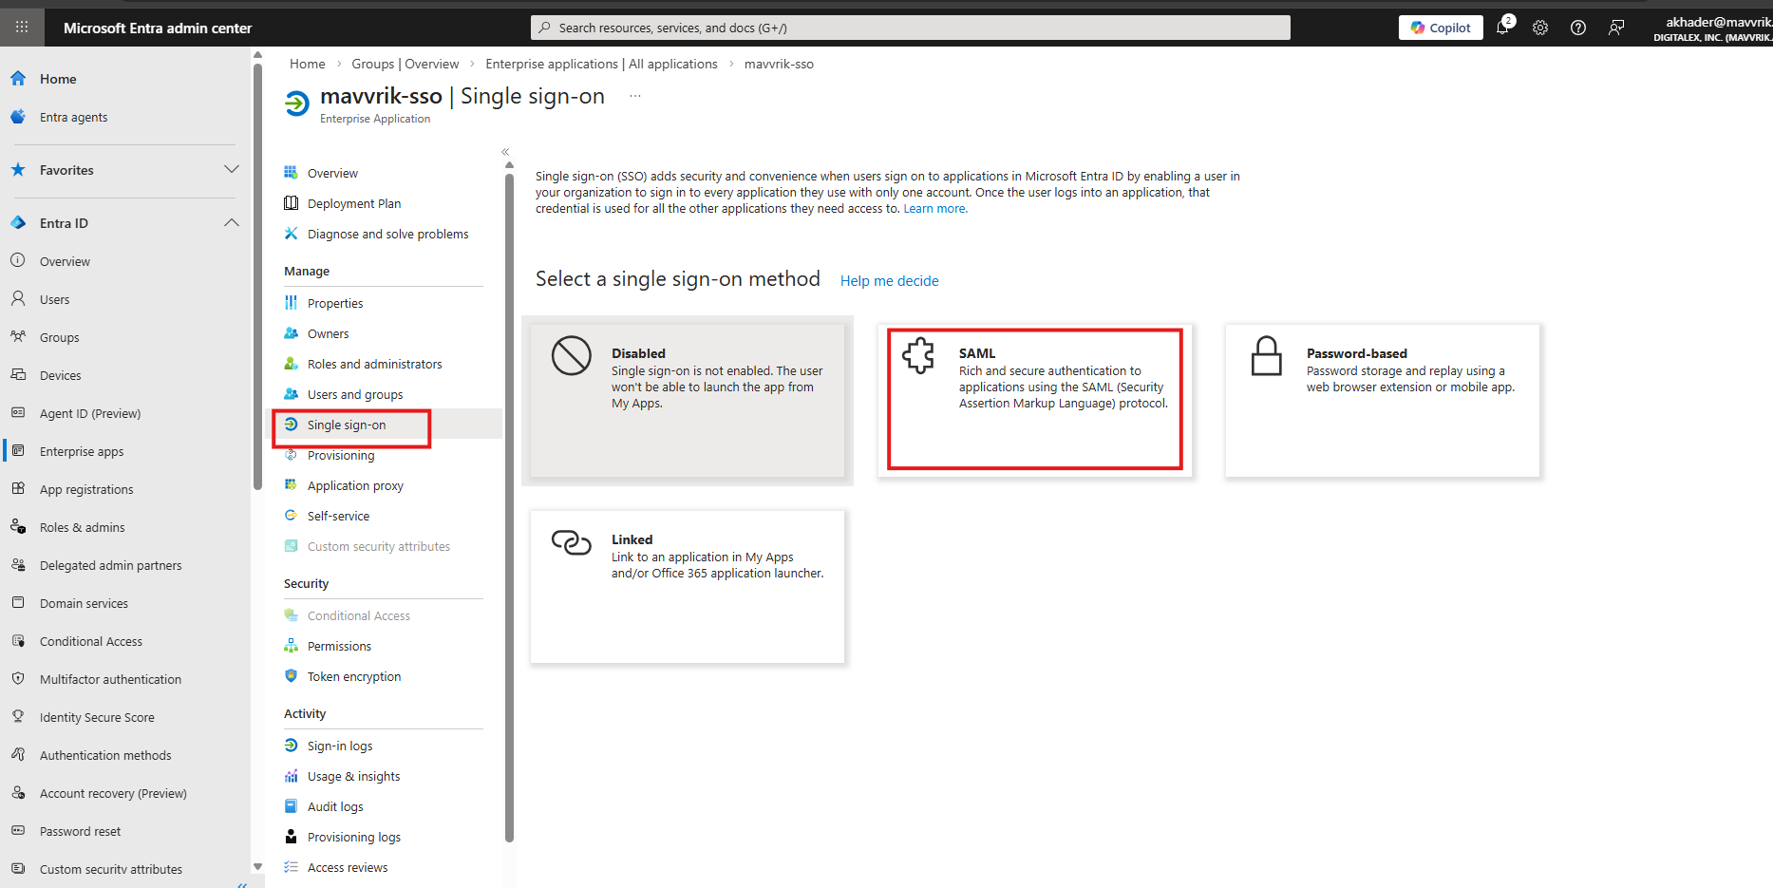Open the settings gear icon
This screenshot has width=1773, height=888.
tap(1540, 28)
